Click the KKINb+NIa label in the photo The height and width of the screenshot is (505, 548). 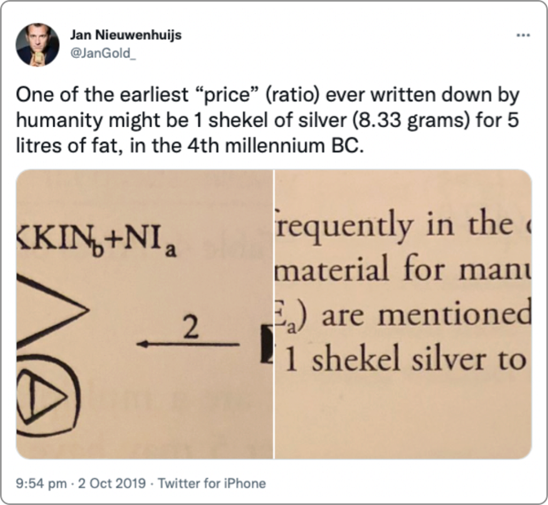(97, 240)
